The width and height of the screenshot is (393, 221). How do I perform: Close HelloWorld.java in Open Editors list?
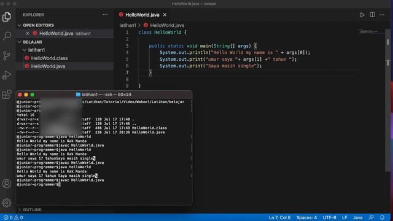coord(28,33)
